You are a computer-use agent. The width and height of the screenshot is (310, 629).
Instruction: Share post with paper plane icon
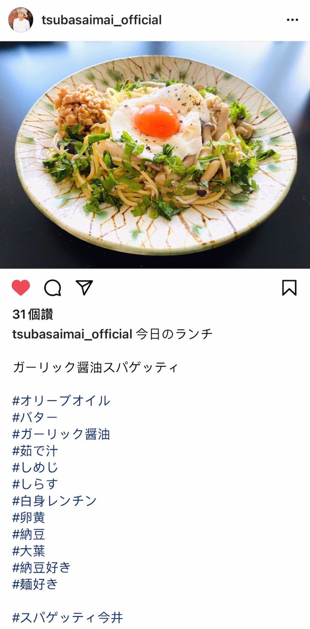(x=84, y=288)
